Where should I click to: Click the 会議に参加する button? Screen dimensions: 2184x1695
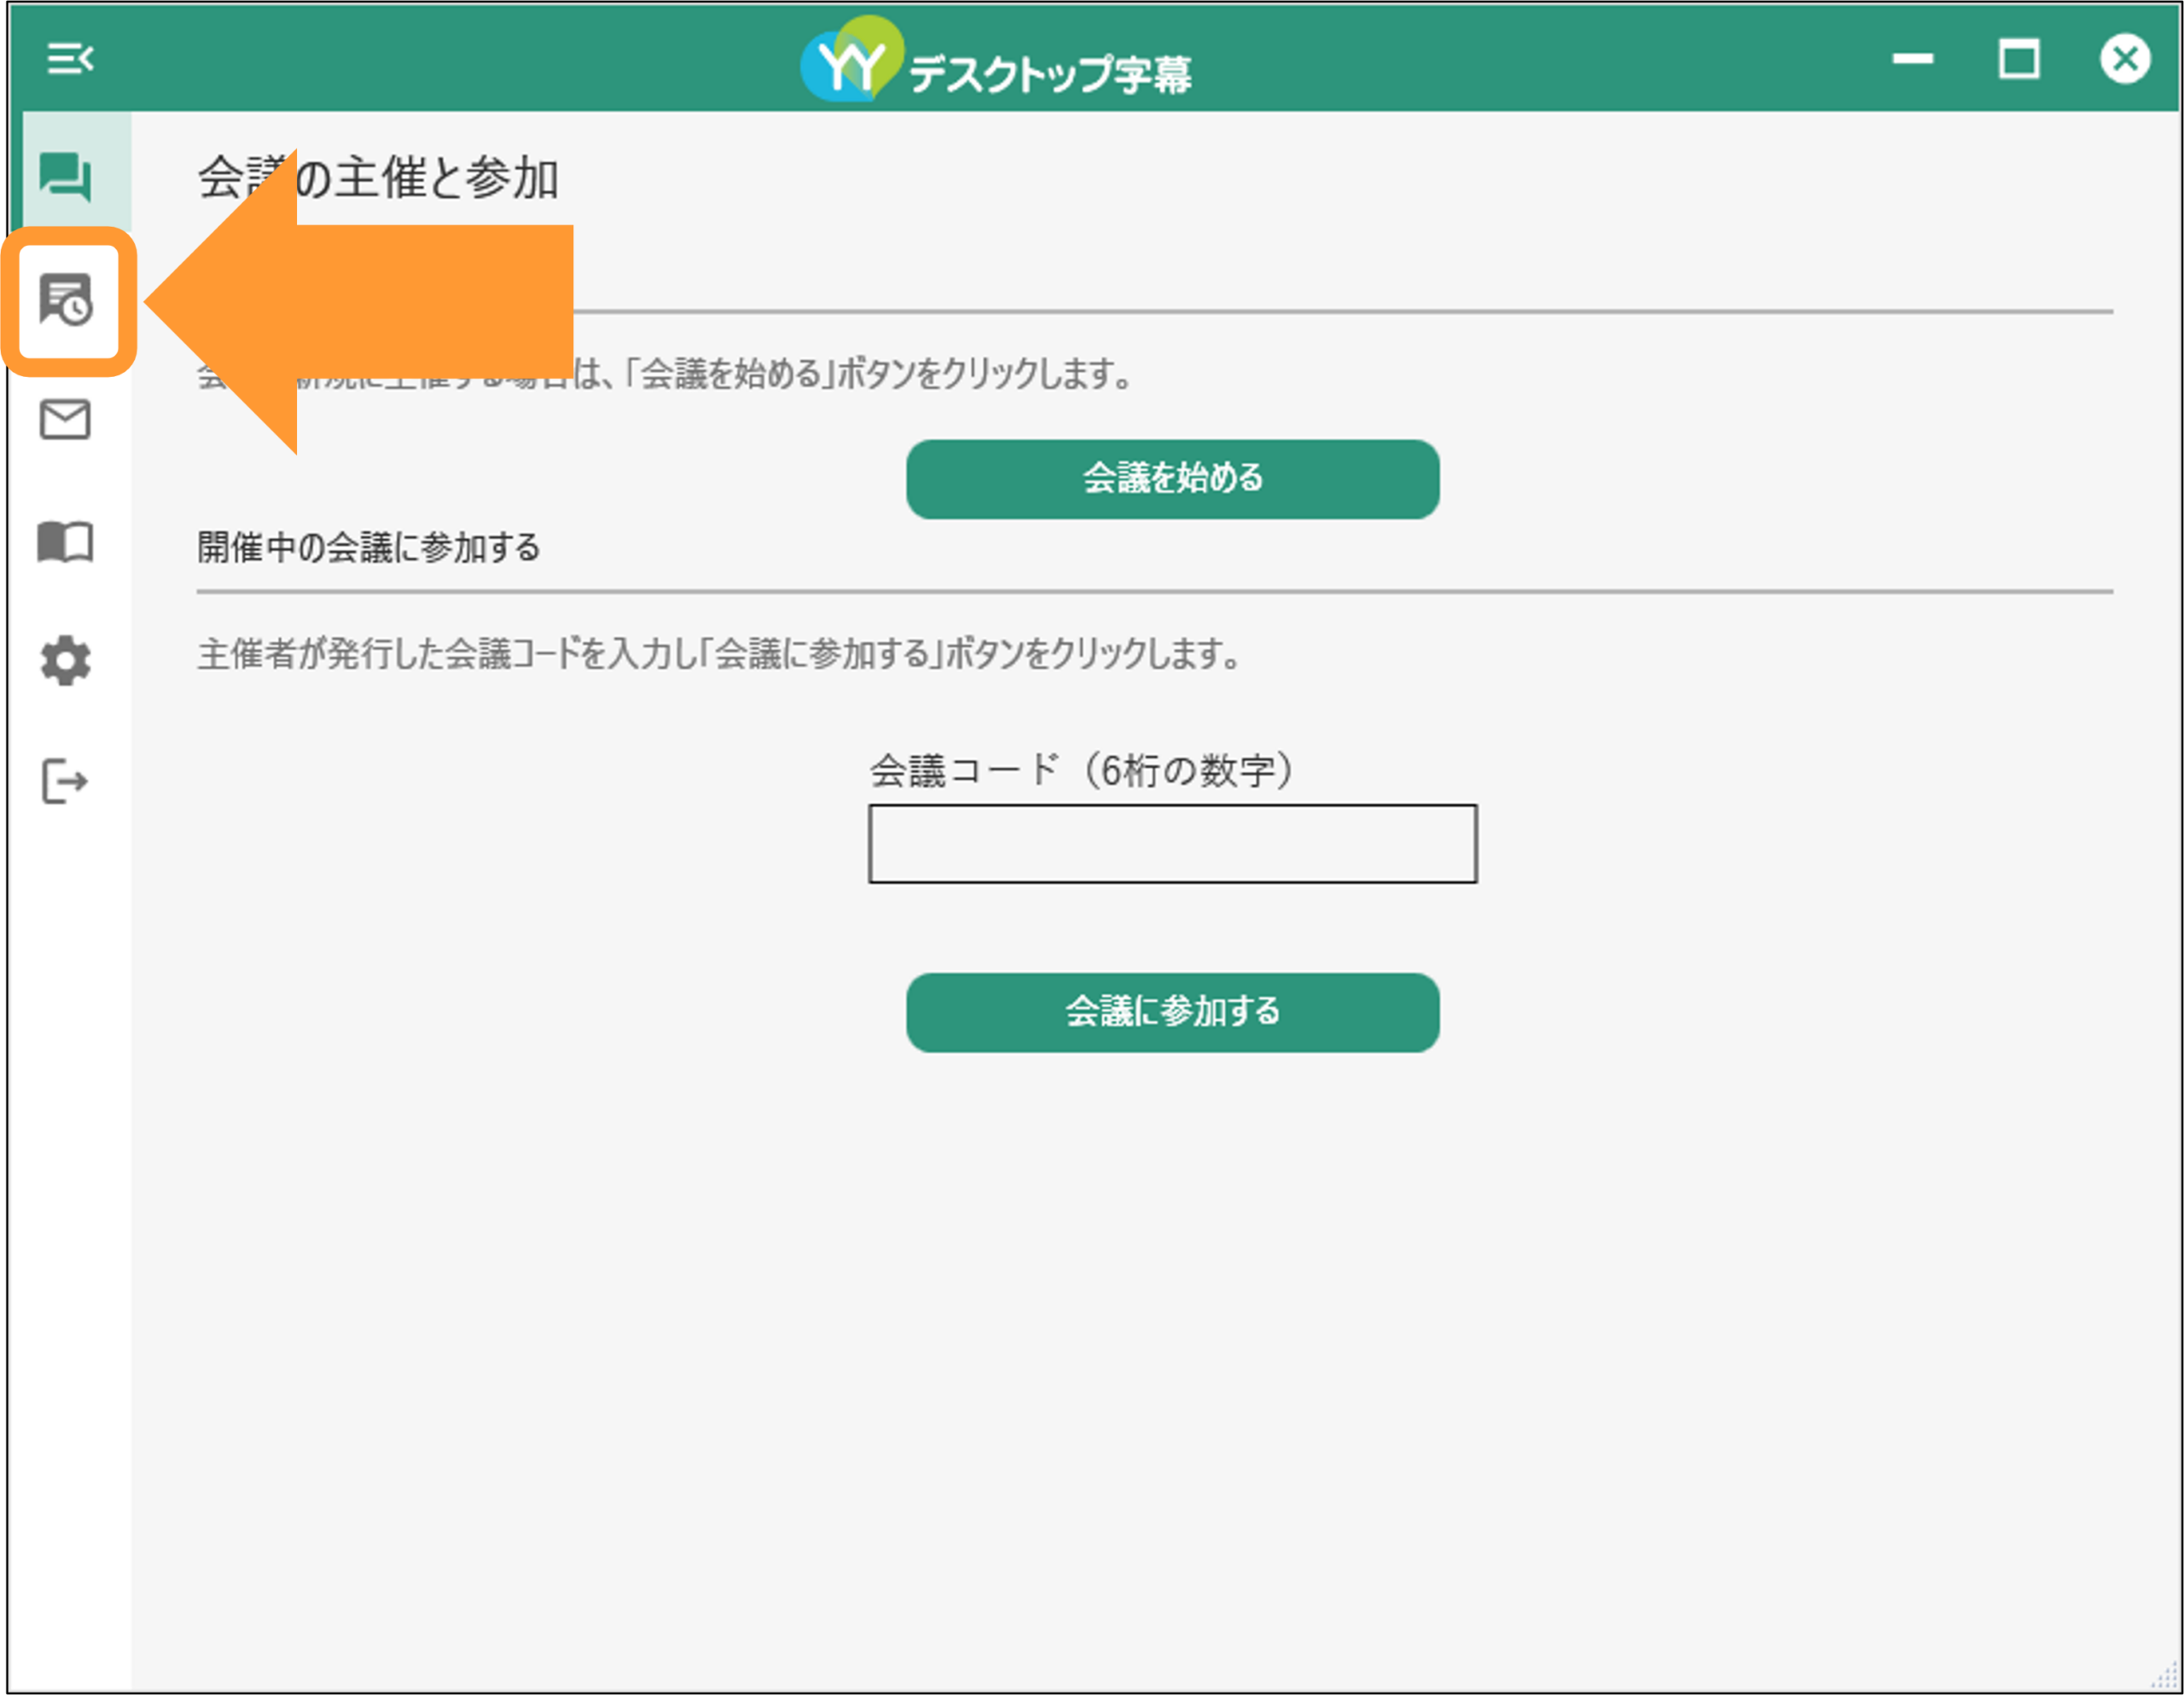[x=1173, y=1013]
